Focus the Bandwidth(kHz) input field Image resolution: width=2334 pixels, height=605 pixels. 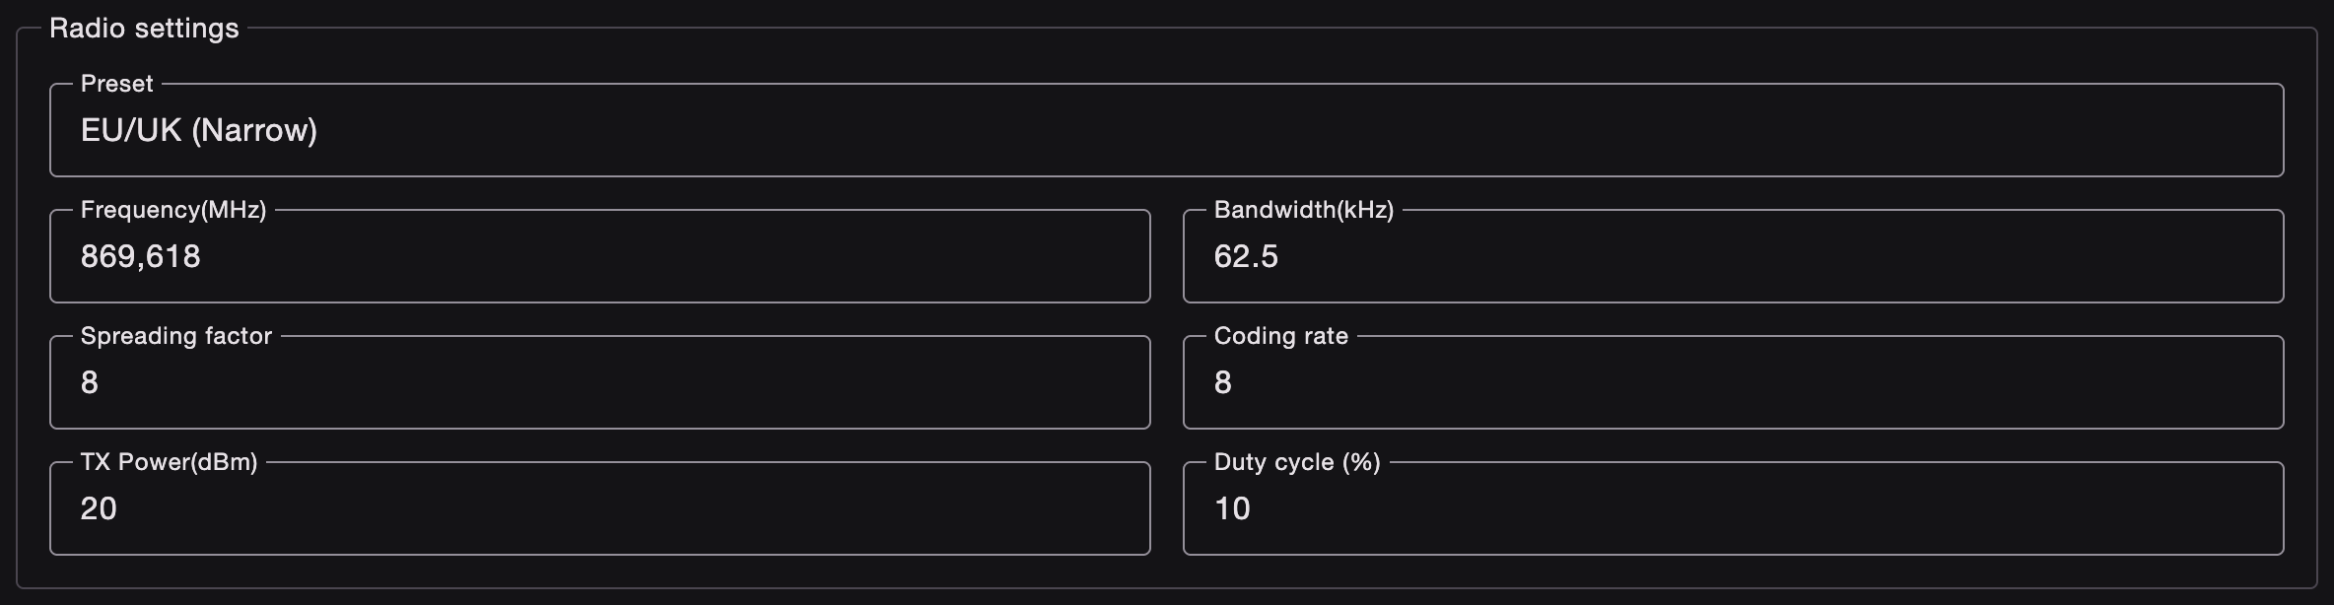click(x=1733, y=256)
